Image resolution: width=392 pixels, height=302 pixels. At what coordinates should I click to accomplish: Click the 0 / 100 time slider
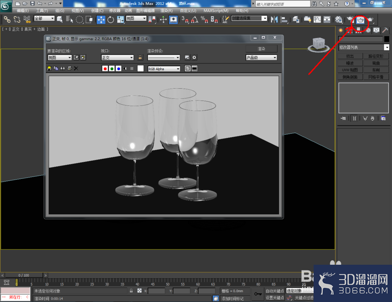[x=24, y=275]
